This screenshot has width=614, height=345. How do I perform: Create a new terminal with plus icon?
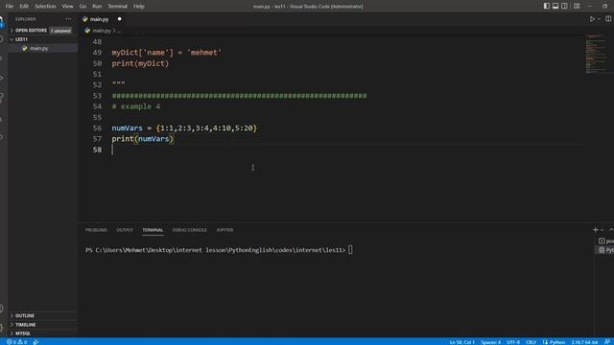595,230
